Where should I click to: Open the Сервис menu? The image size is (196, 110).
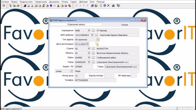(73, 2)
